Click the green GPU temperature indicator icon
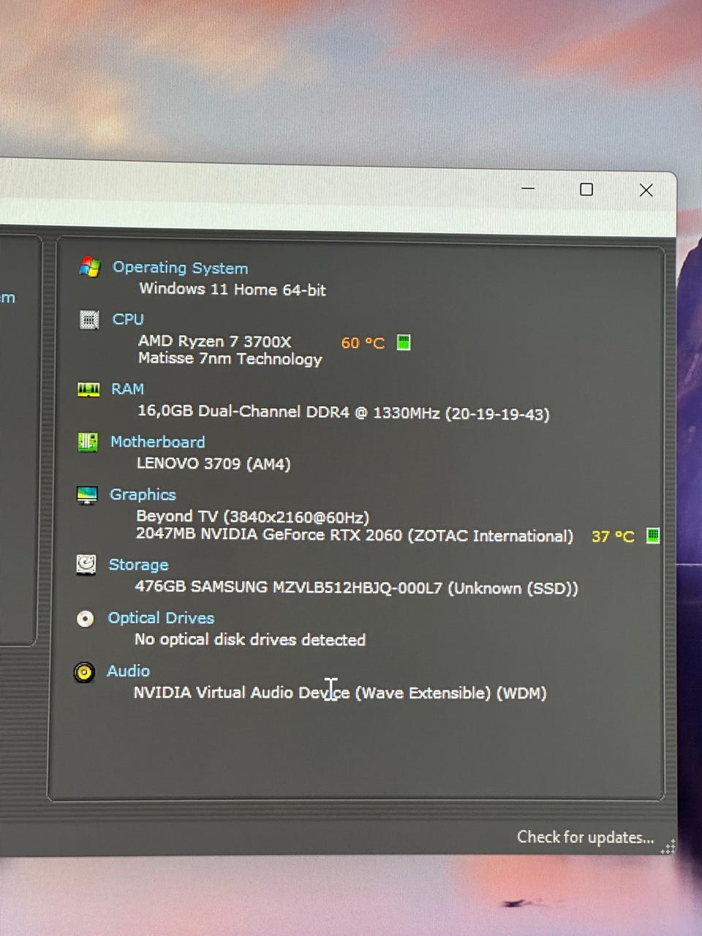Viewport: 702px width, 936px height. coord(653,535)
